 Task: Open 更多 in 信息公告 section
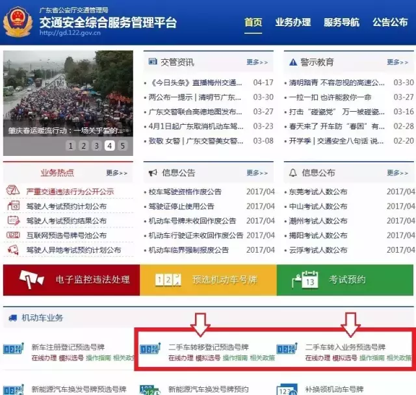(x=257, y=173)
